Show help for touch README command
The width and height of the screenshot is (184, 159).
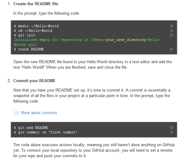[x=172, y=49]
